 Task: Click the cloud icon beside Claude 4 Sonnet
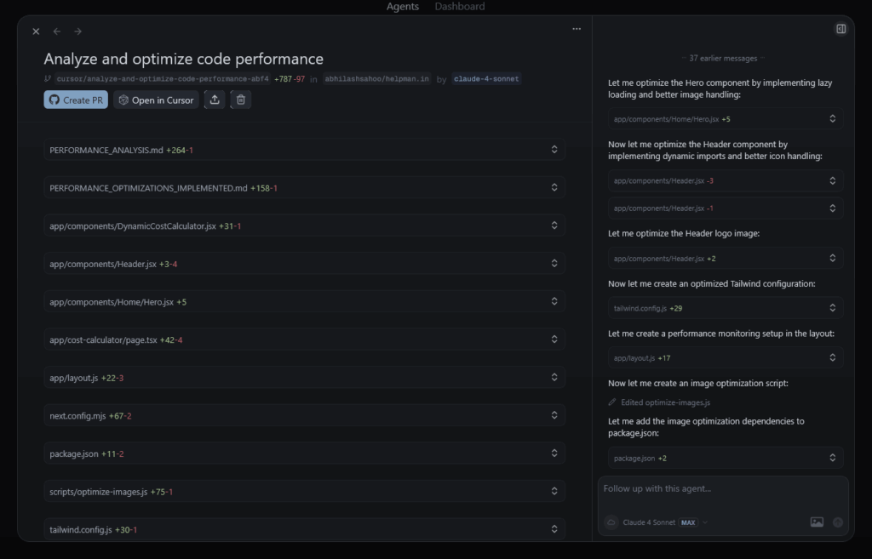611,522
